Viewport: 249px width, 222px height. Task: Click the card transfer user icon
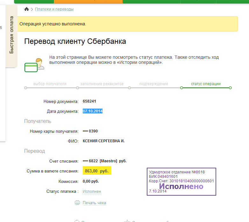tap(34, 65)
